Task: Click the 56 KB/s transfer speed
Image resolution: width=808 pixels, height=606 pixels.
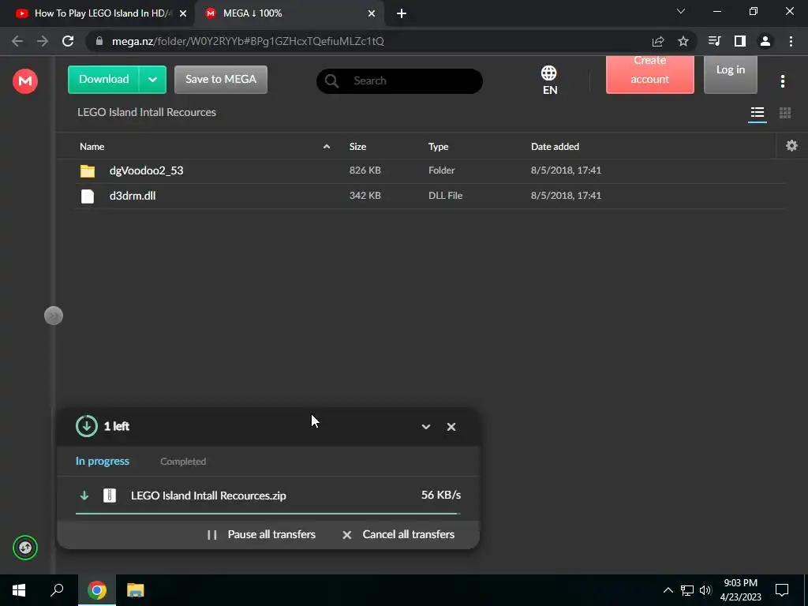Action: [441, 495]
